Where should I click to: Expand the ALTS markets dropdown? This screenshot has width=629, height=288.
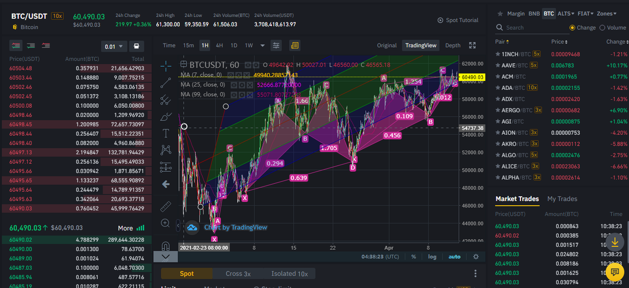(x=565, y=14)
